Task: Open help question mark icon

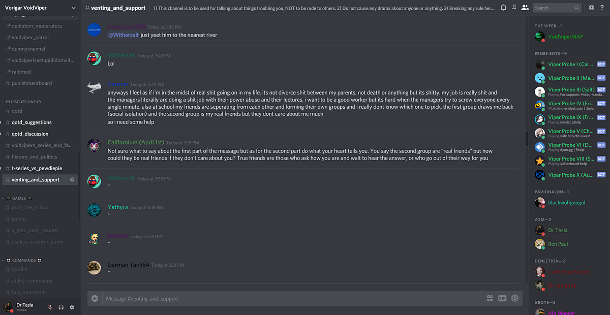Action: (x=602, y=8)
